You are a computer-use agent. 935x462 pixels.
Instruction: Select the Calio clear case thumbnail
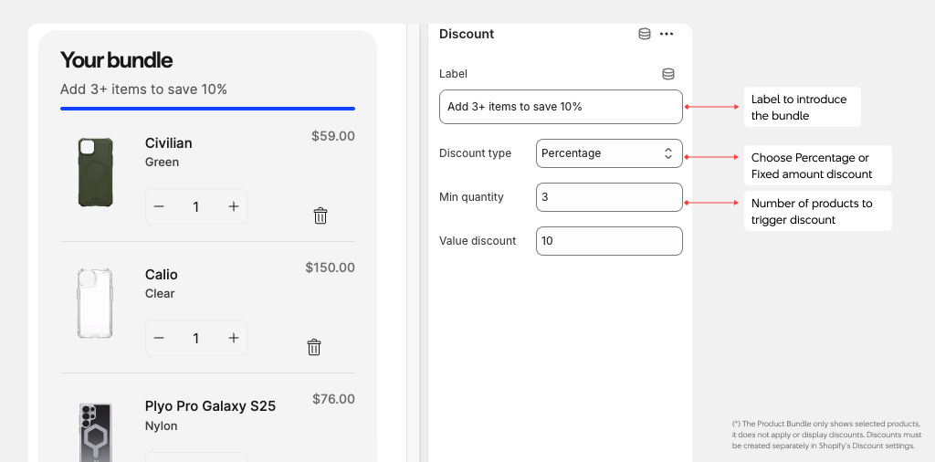(x=95, y=303)
